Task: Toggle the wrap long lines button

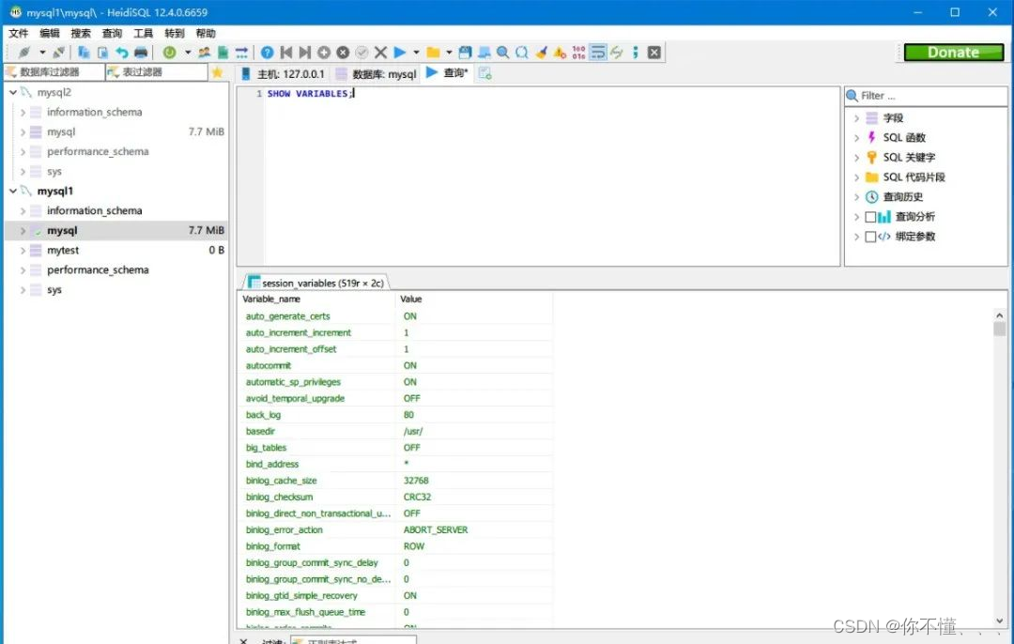Action: pos(598,53)
